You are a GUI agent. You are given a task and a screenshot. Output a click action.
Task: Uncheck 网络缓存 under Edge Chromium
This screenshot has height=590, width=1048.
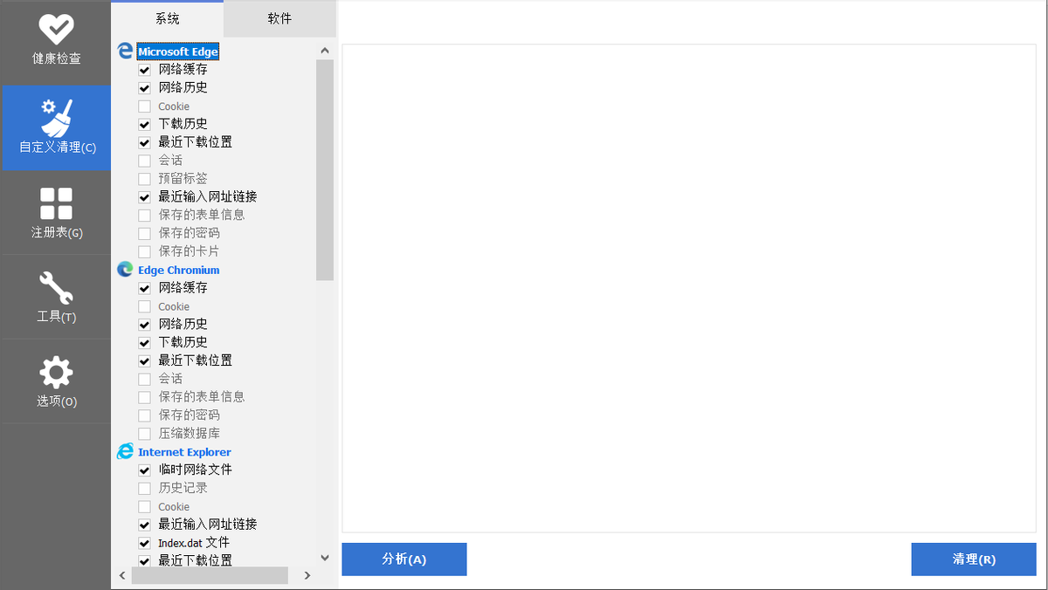(143, 287)
